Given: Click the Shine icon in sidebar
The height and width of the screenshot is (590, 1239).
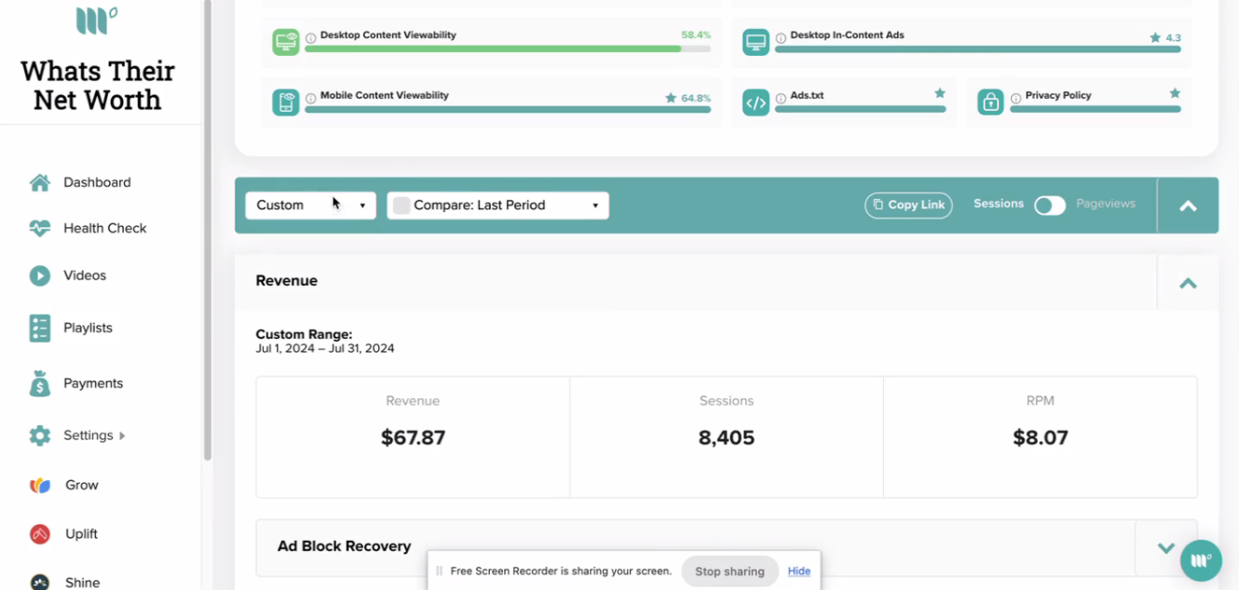Looking at the screenshot, I should coord(39,583).
